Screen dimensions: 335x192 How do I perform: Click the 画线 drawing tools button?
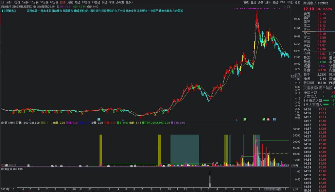[x=275, y=2]
